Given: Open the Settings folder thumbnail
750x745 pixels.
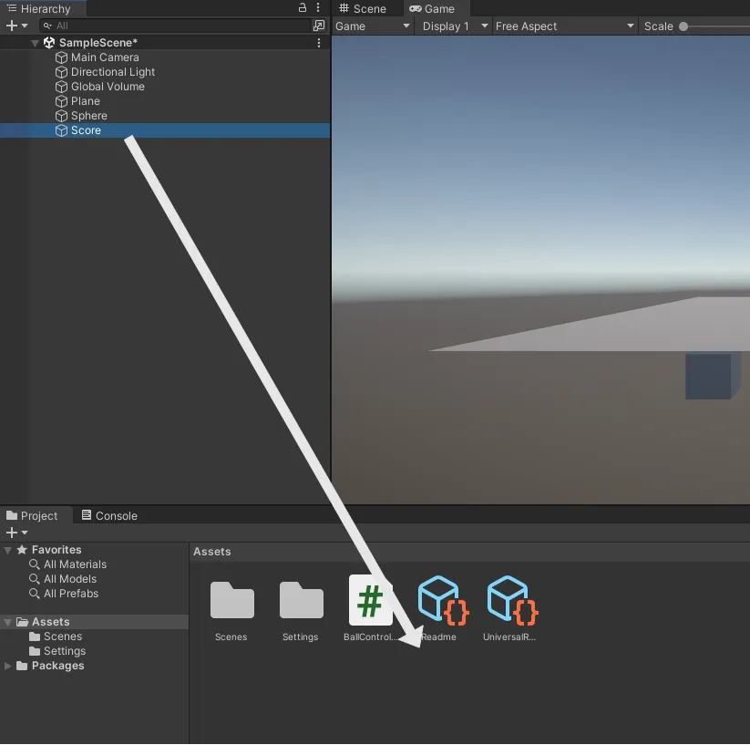Looking at the screenshot, I should 301,601.
